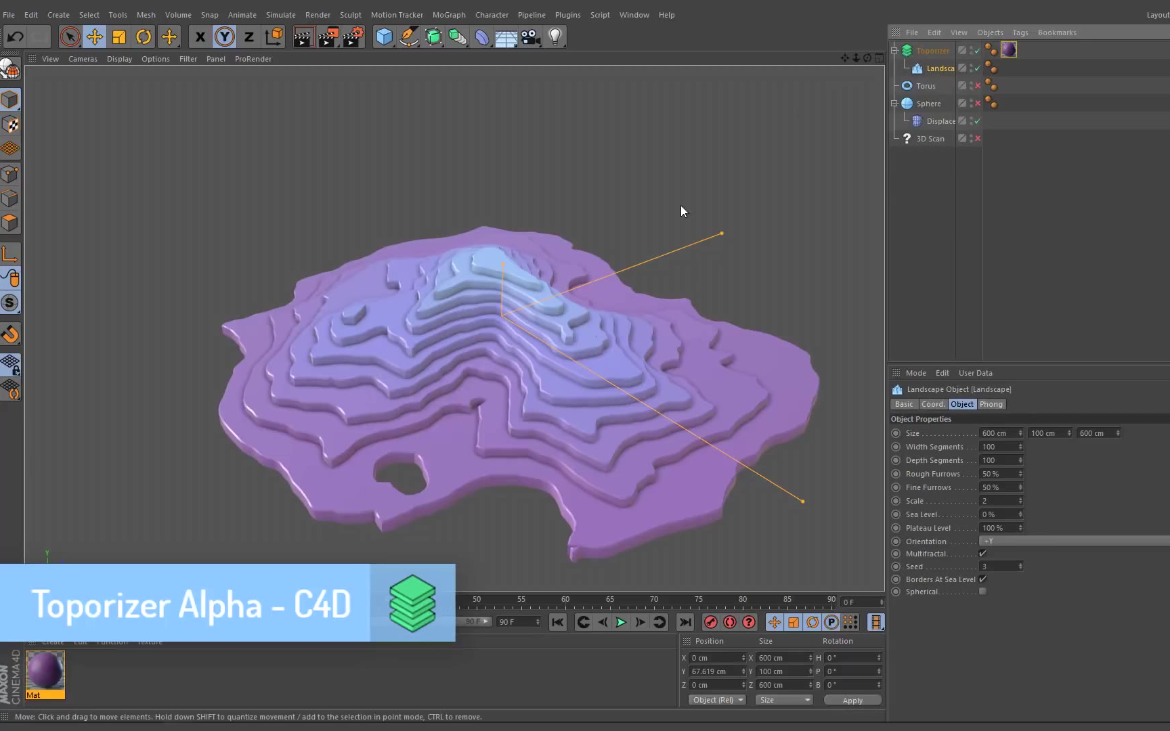Disable the Borders At Sea Level checkbox

click(x=982, y=579)
